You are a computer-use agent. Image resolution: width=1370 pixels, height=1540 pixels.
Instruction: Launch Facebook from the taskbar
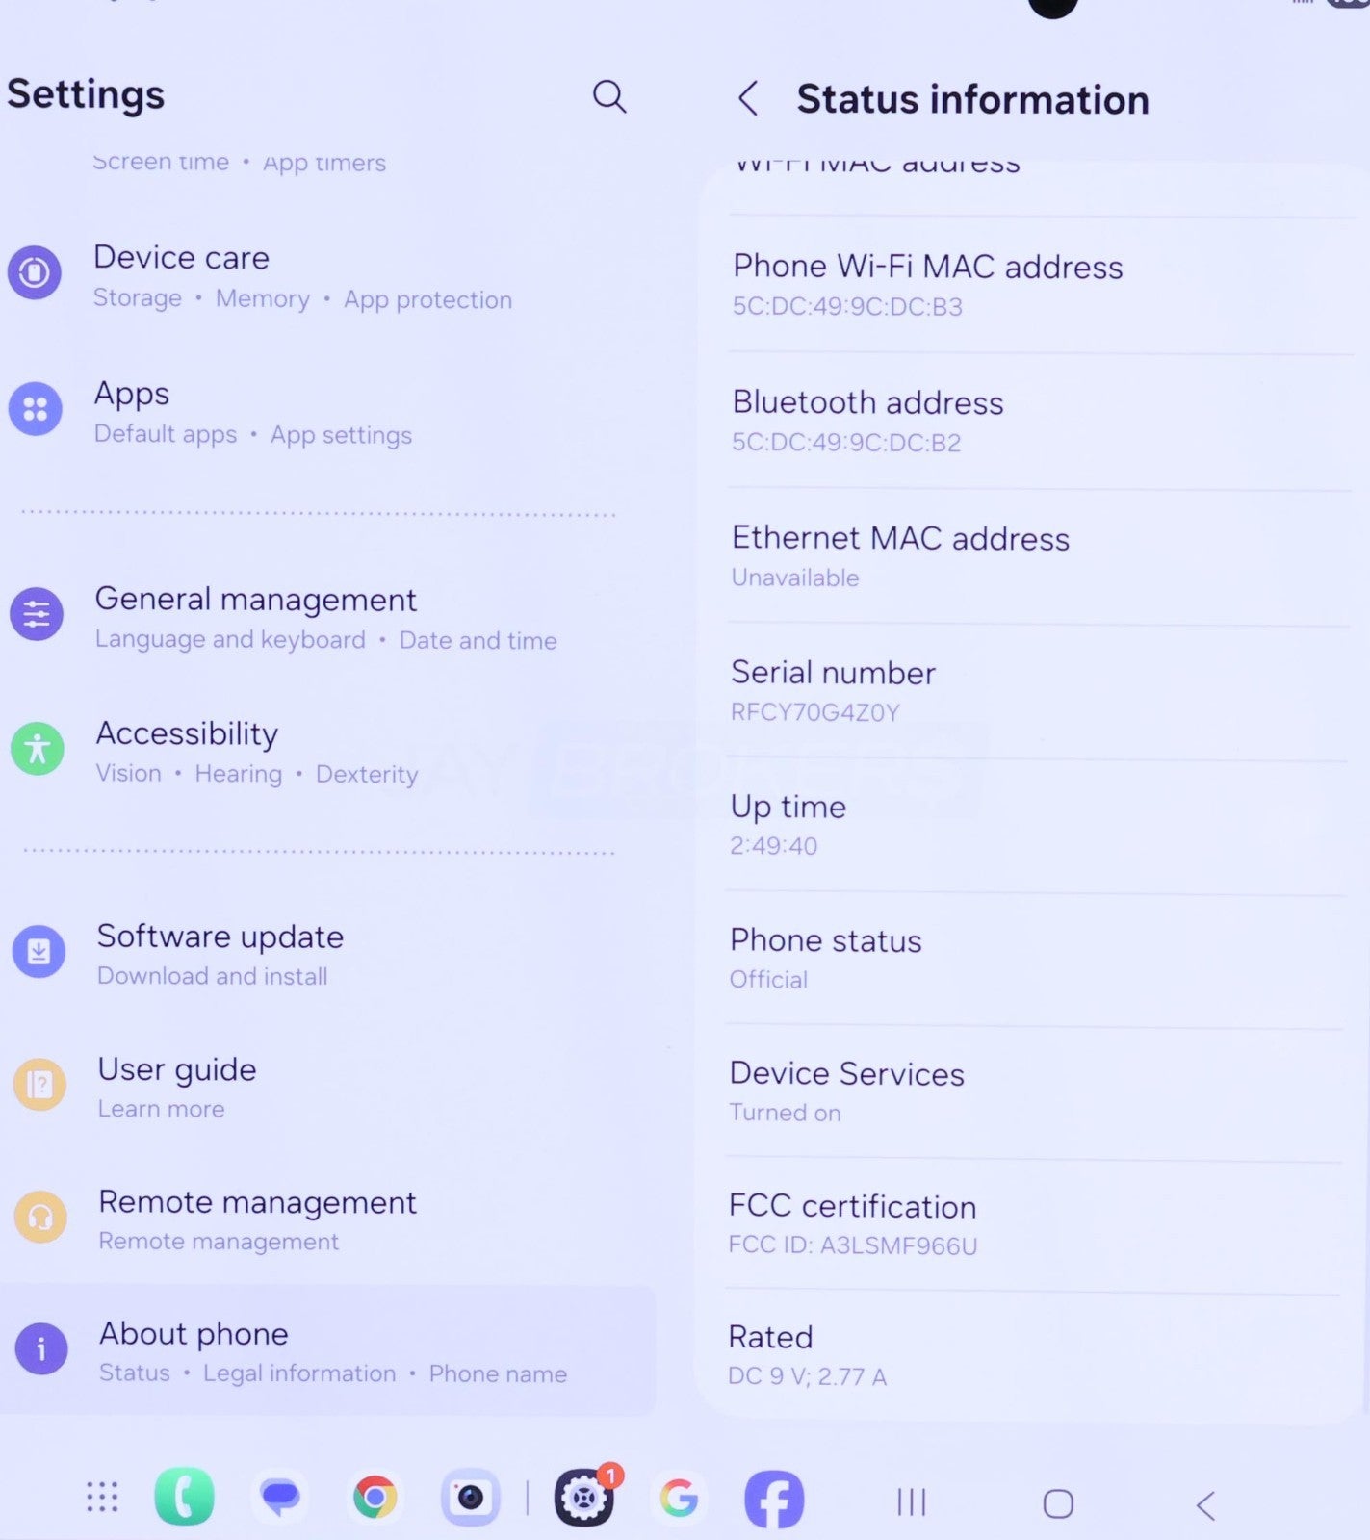774,1499
